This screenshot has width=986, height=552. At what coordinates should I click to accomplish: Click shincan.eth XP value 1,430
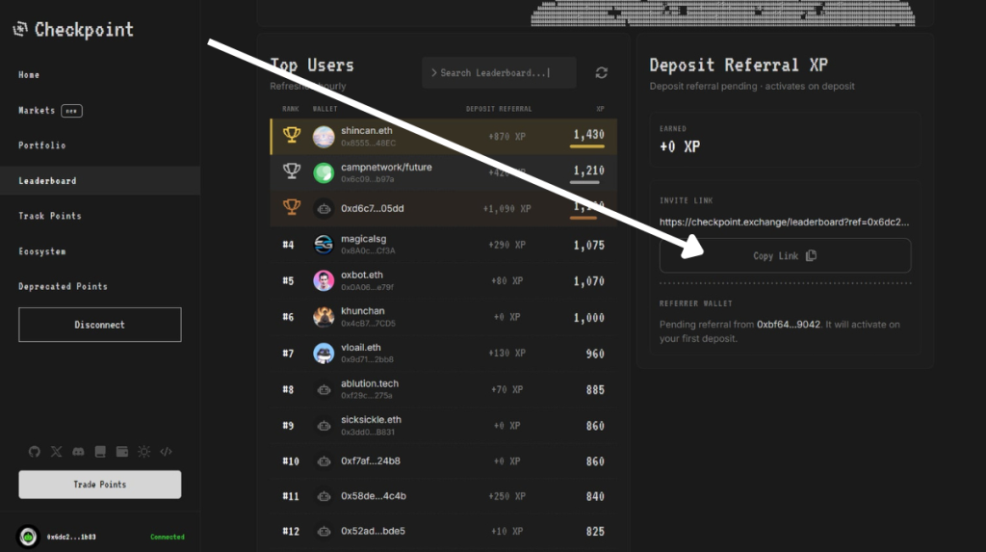click(x=588, y=135)
